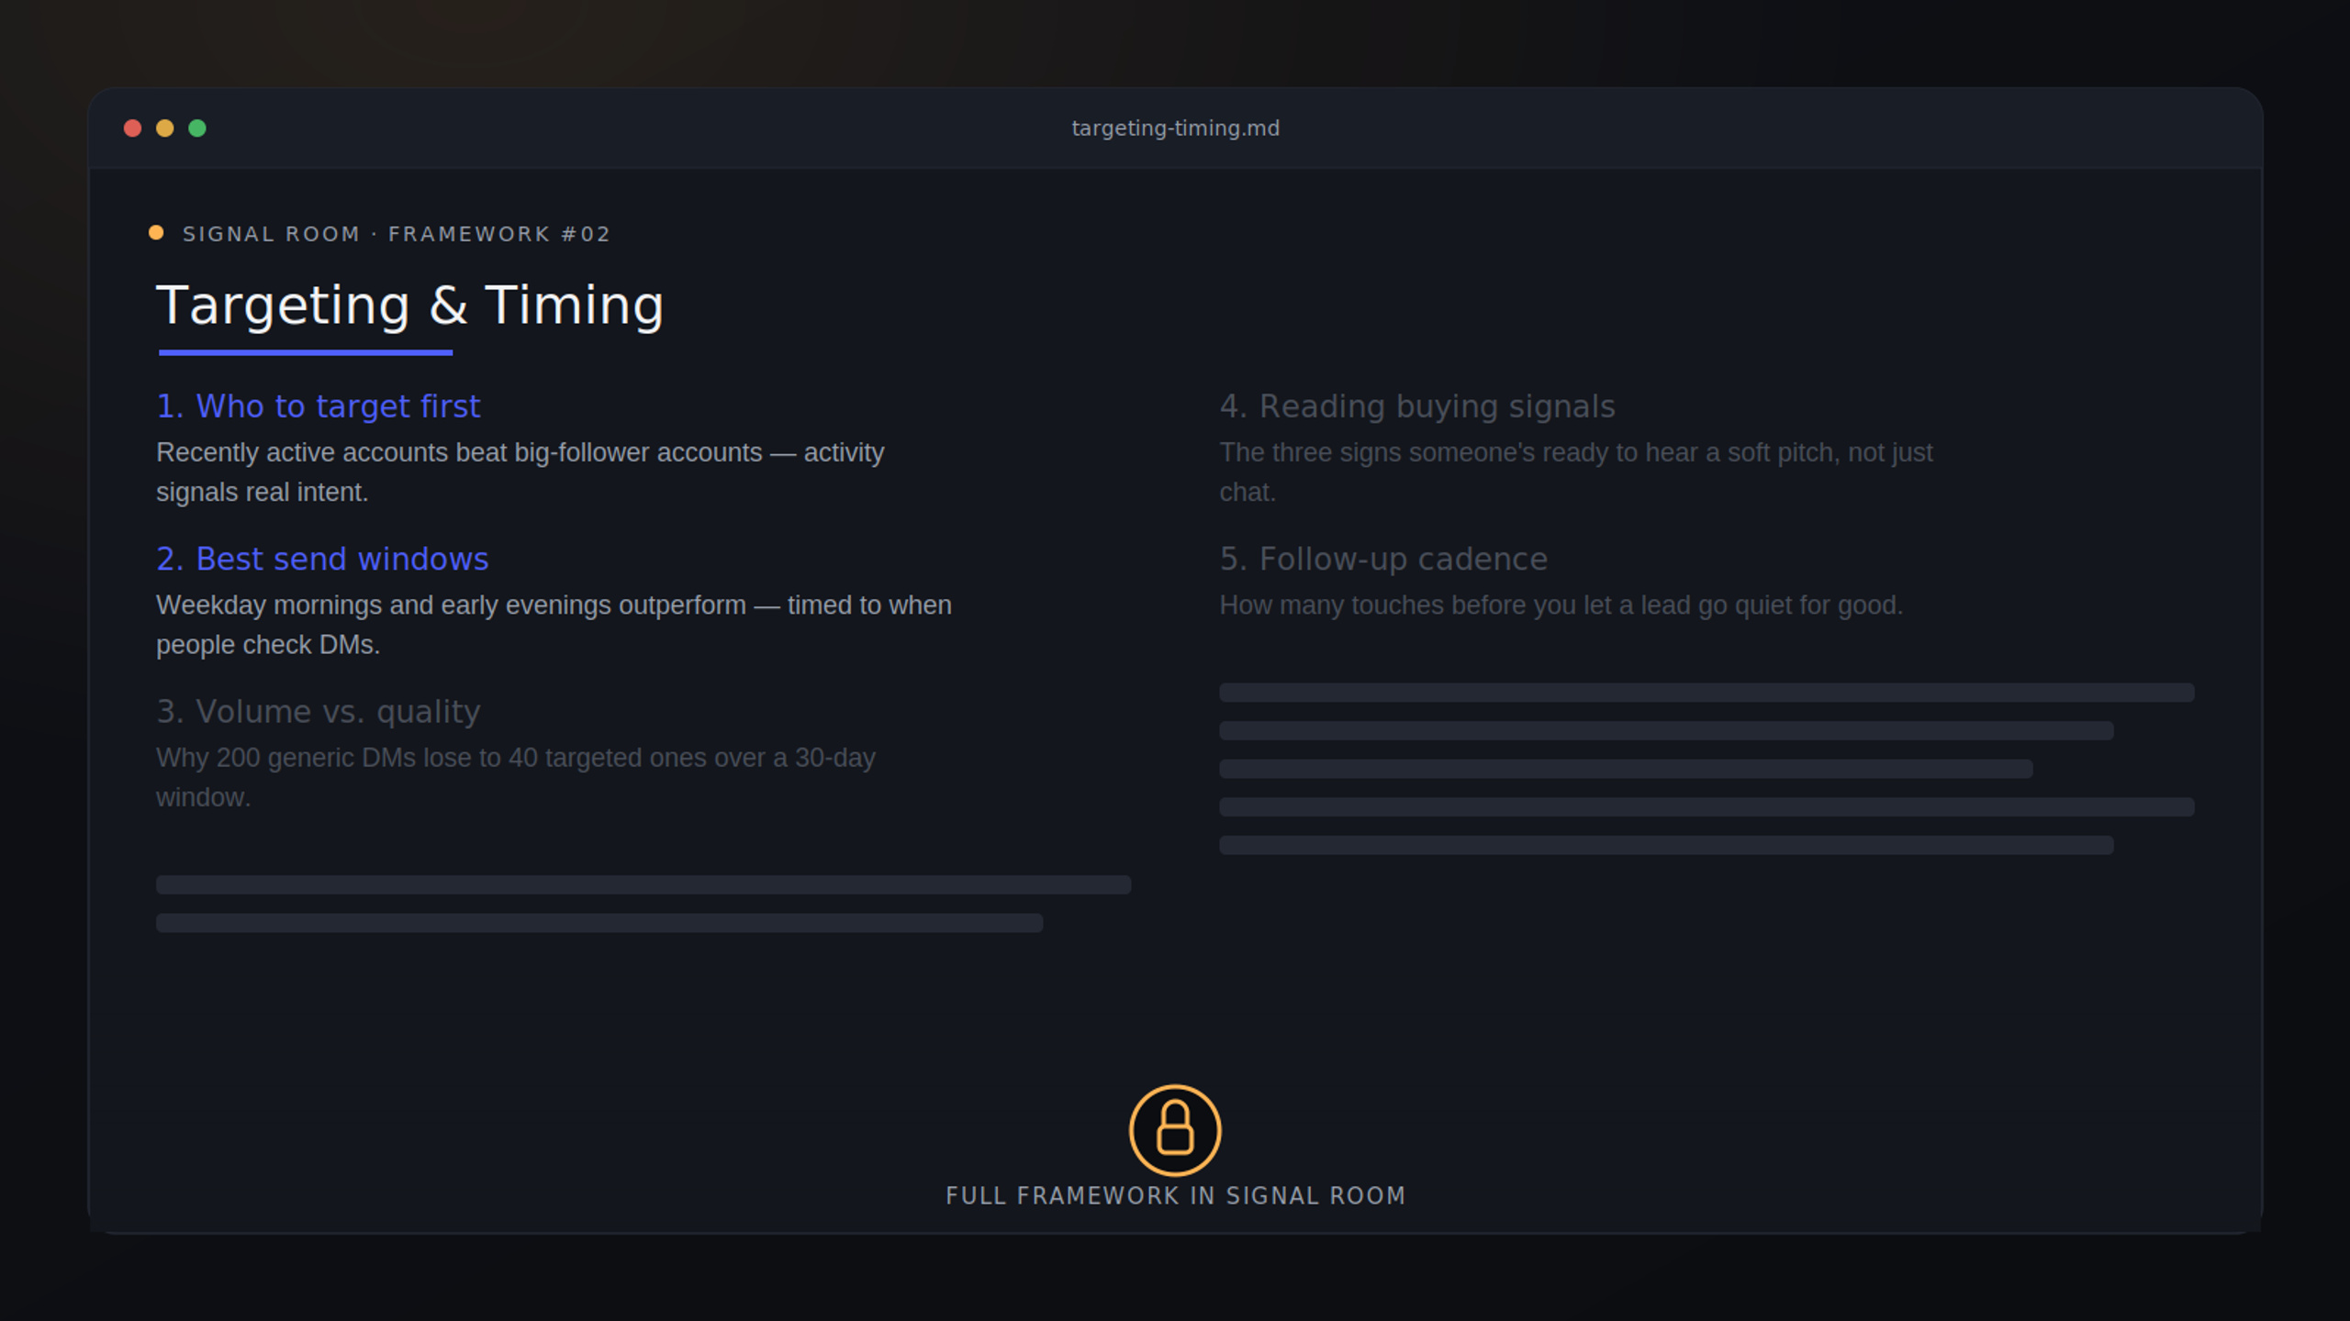Click the 'Targeting & Timing' title
Viewport: 2350px width, 1321px height.
point(409,305)
